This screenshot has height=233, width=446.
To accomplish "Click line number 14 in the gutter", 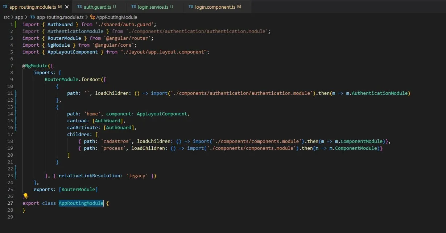I will tap(10, 114).
